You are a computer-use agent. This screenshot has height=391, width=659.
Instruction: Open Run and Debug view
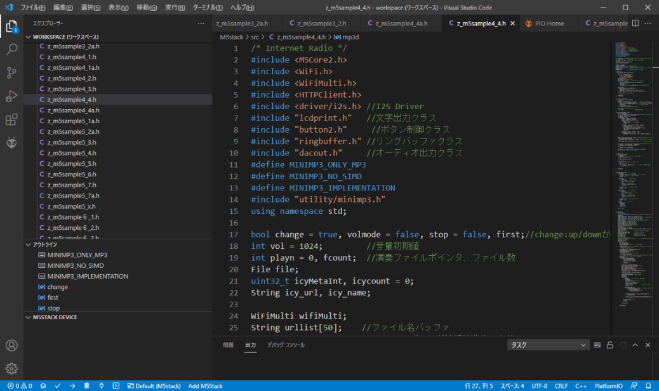[x=11, y=96]
